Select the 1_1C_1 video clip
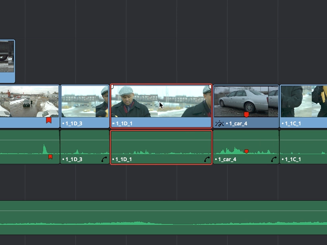The width and height of the screenshot is (327, 245). [303, 106]
